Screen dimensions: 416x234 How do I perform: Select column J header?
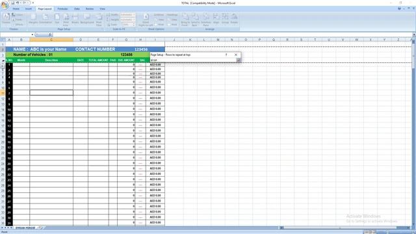tap(174, 40)
